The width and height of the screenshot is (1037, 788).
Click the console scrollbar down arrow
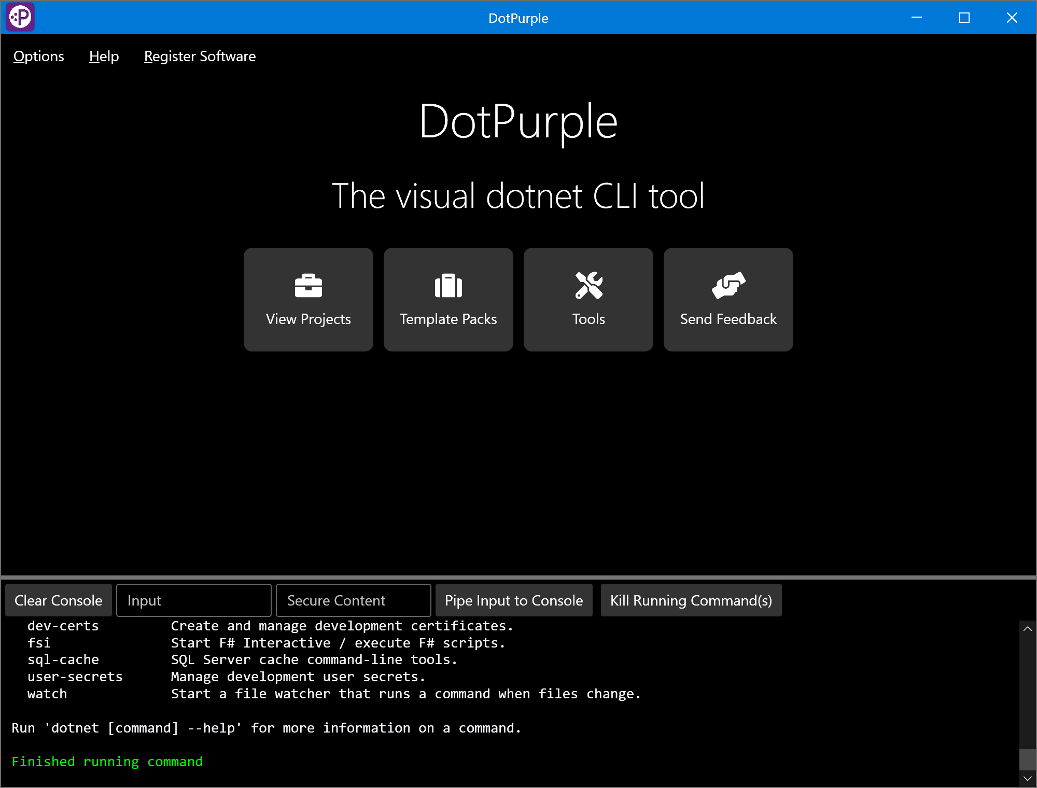pos(1027,779)
